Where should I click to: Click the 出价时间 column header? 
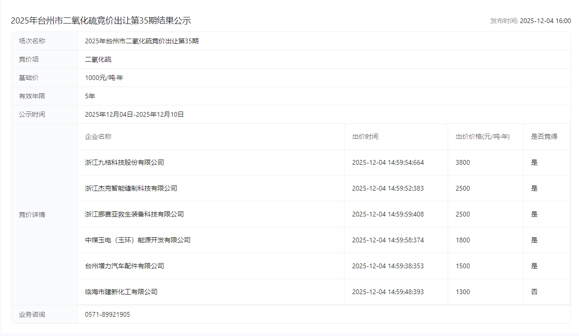365,136
